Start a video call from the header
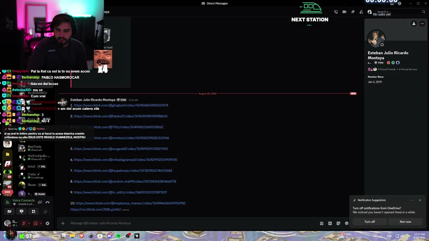The width and height of the screenshot is (429, 241). [x=345, y=12]
